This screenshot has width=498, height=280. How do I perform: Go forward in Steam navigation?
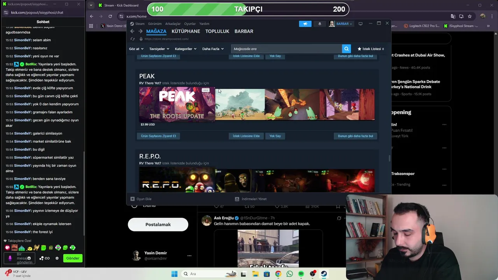140,31
